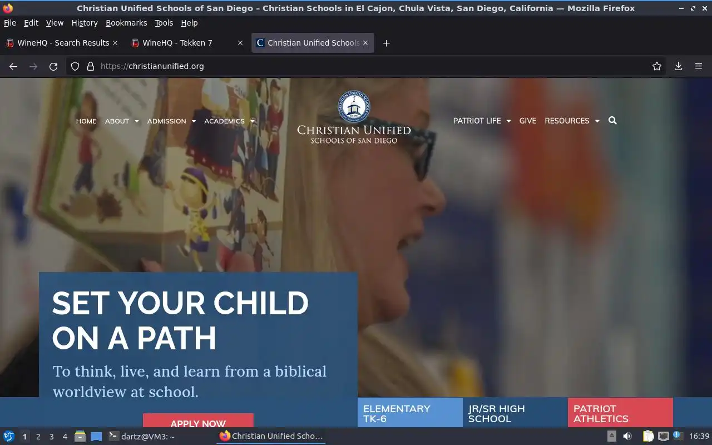The height and width of the screenshot is (445, 712).
Task: Open the Firefox hamburger application menu
Action: (699, 66)
